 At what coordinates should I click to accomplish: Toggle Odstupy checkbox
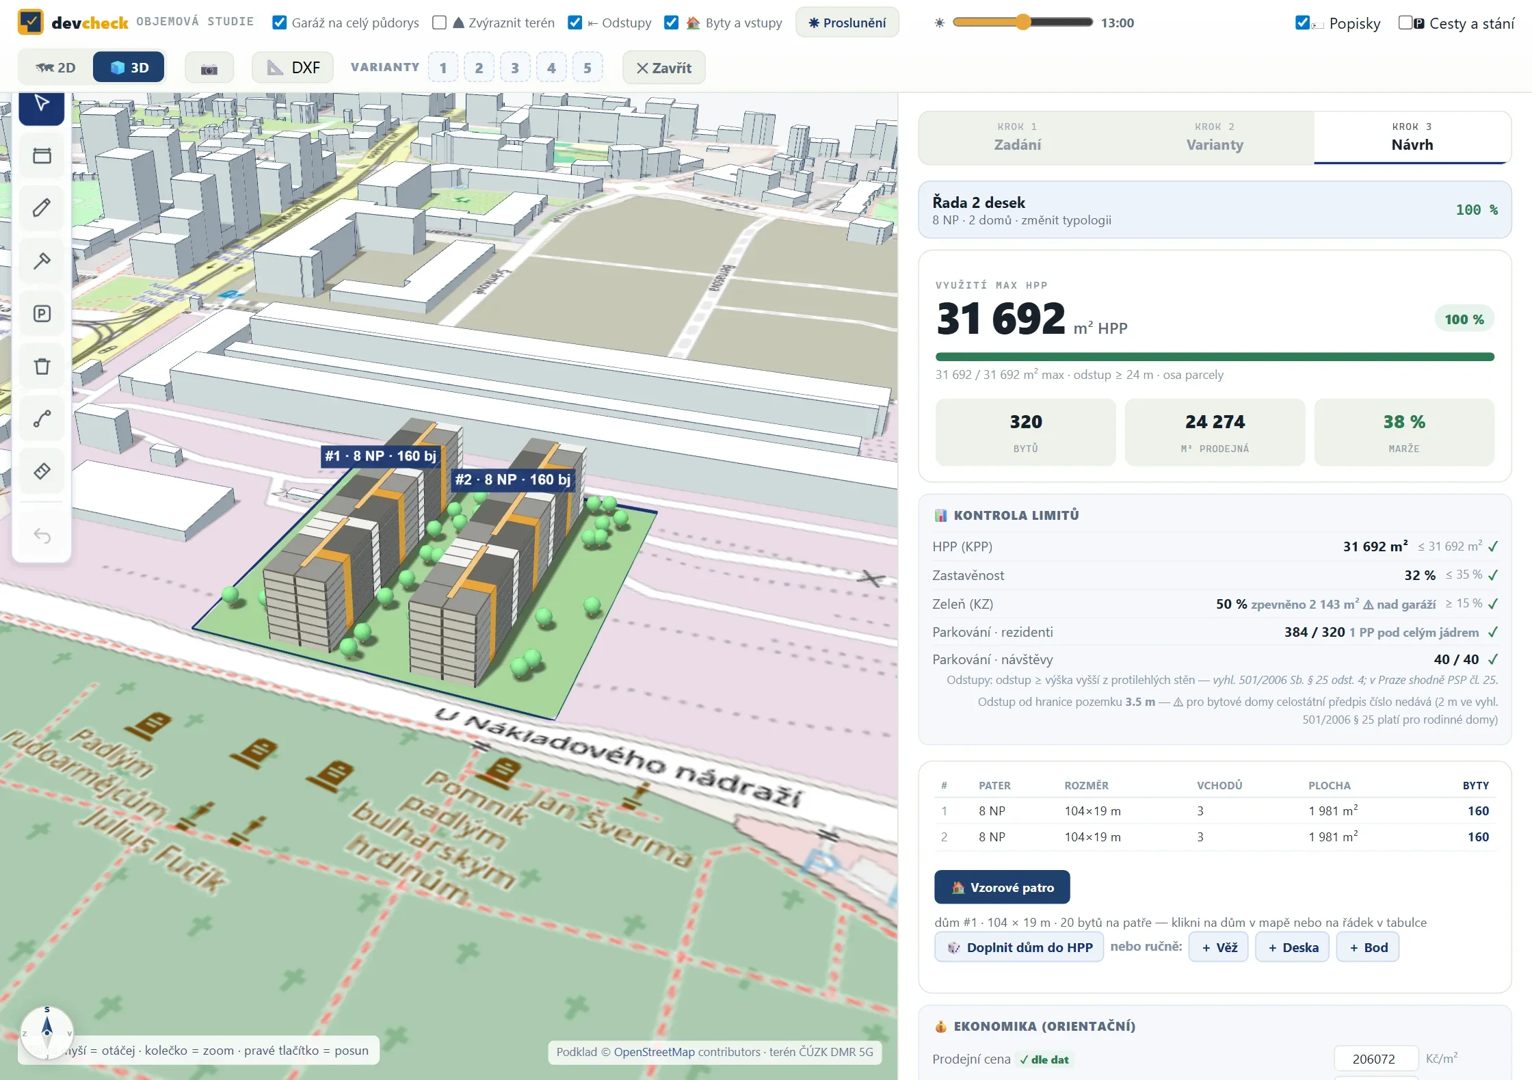575,23
